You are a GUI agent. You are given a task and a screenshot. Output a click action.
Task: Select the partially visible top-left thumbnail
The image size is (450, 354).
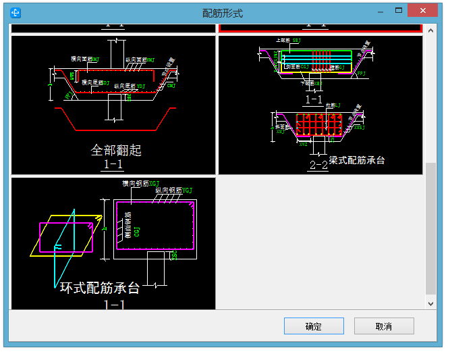tap(113, 28)
